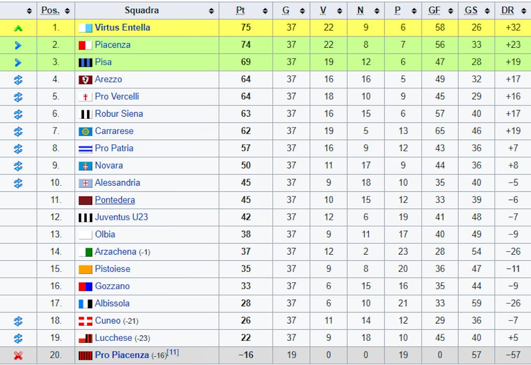531x365 pixels.
Task: Click the Gozzano red and blue flag
Action: coord(86,287)
